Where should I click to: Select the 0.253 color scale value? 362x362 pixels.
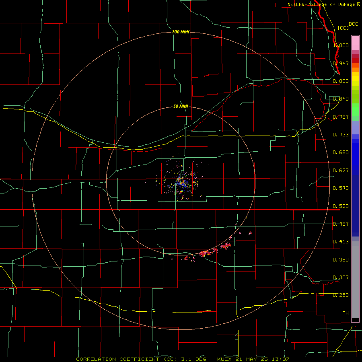[x=341, y=295]
